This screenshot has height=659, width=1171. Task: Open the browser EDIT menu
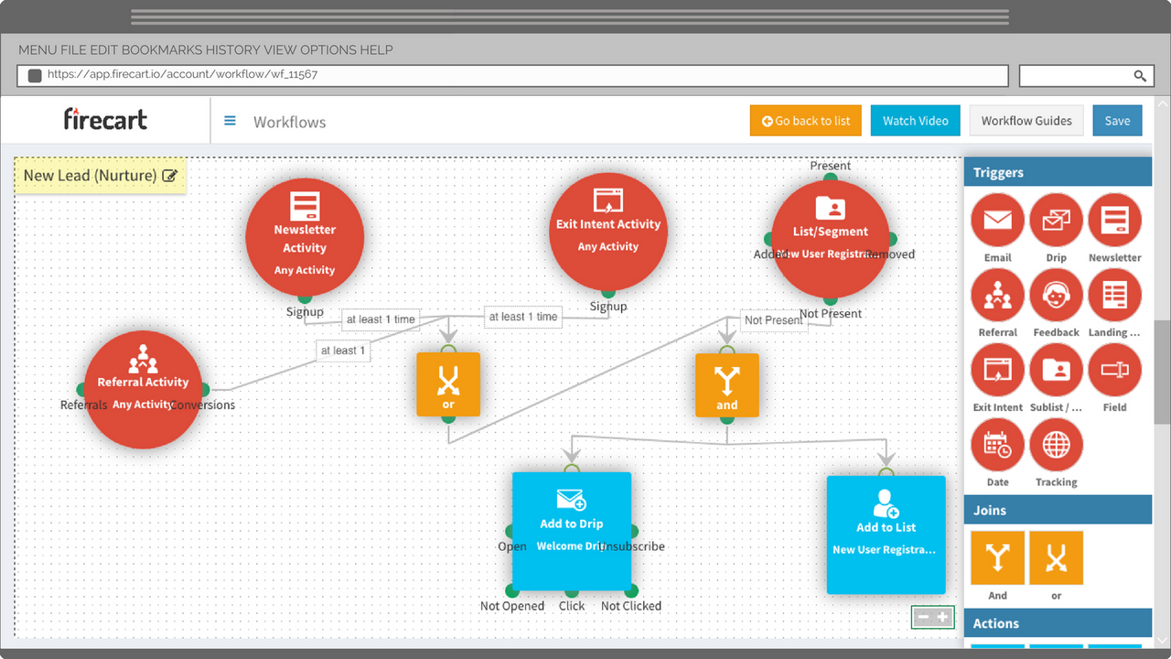[x=103, y=50]
